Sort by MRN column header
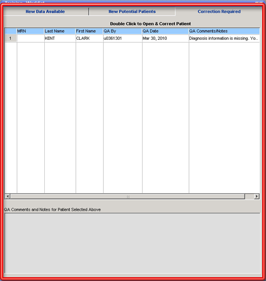Image resolution: width=266 pixels, height=281 pixels. (x=31, y=31)
